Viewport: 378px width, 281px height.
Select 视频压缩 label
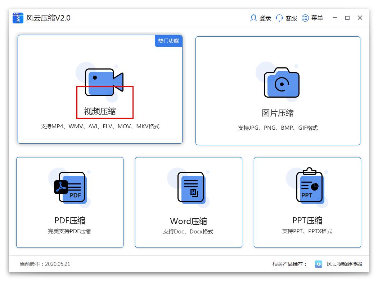tap(100, 111)
